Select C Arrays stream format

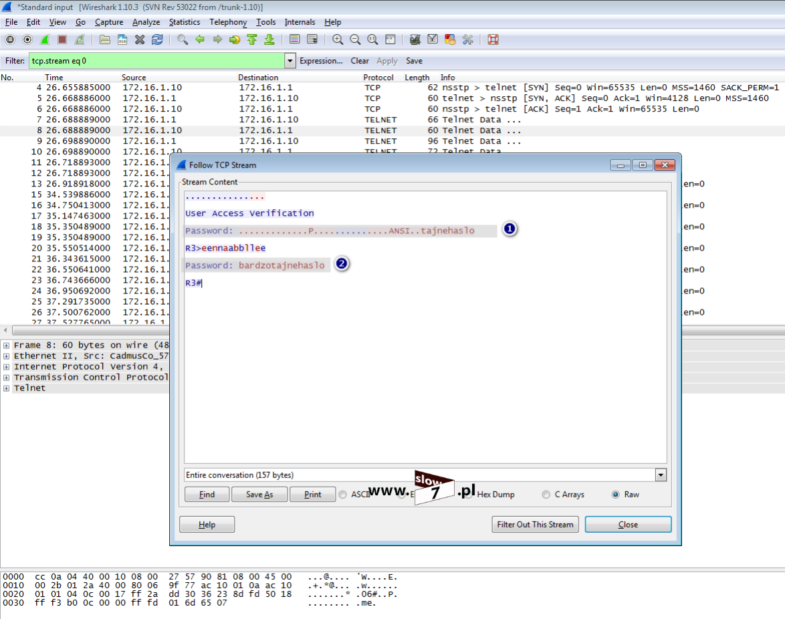click(546, 495)
